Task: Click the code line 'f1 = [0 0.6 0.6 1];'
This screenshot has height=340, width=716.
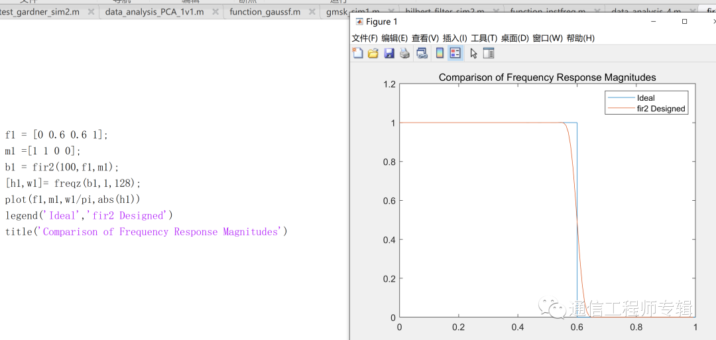Action: click(56, 135)
